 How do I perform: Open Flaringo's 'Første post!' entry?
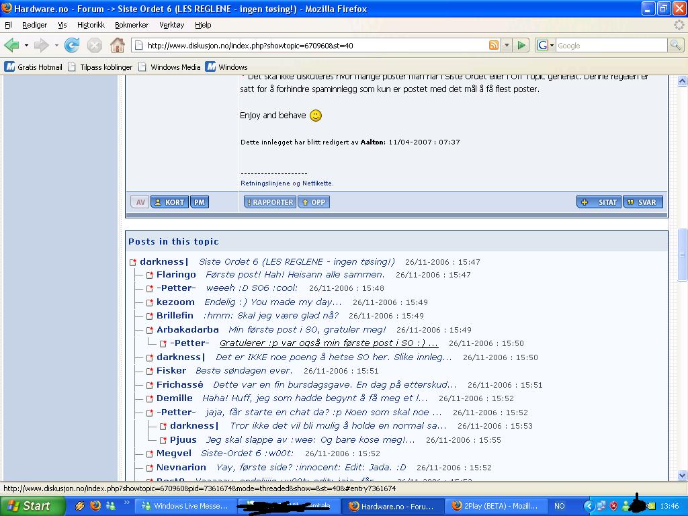295,275
